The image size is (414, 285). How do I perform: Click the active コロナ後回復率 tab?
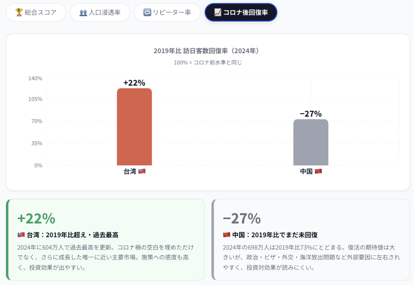[x=241, y=12]
